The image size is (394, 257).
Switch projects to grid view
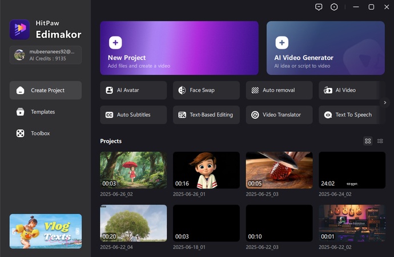coord(368,141)
